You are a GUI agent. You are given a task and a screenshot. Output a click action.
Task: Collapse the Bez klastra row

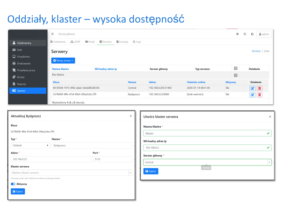point(236,75)
